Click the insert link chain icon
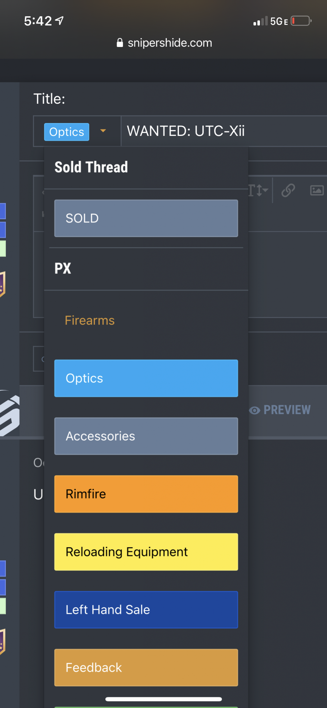 point(288,190)
